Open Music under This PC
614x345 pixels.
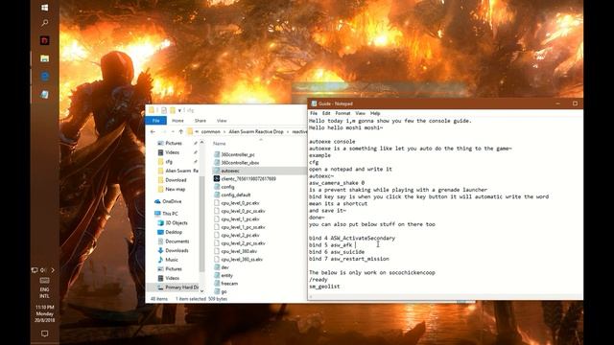pyautogui.click(x=172, y=260)
